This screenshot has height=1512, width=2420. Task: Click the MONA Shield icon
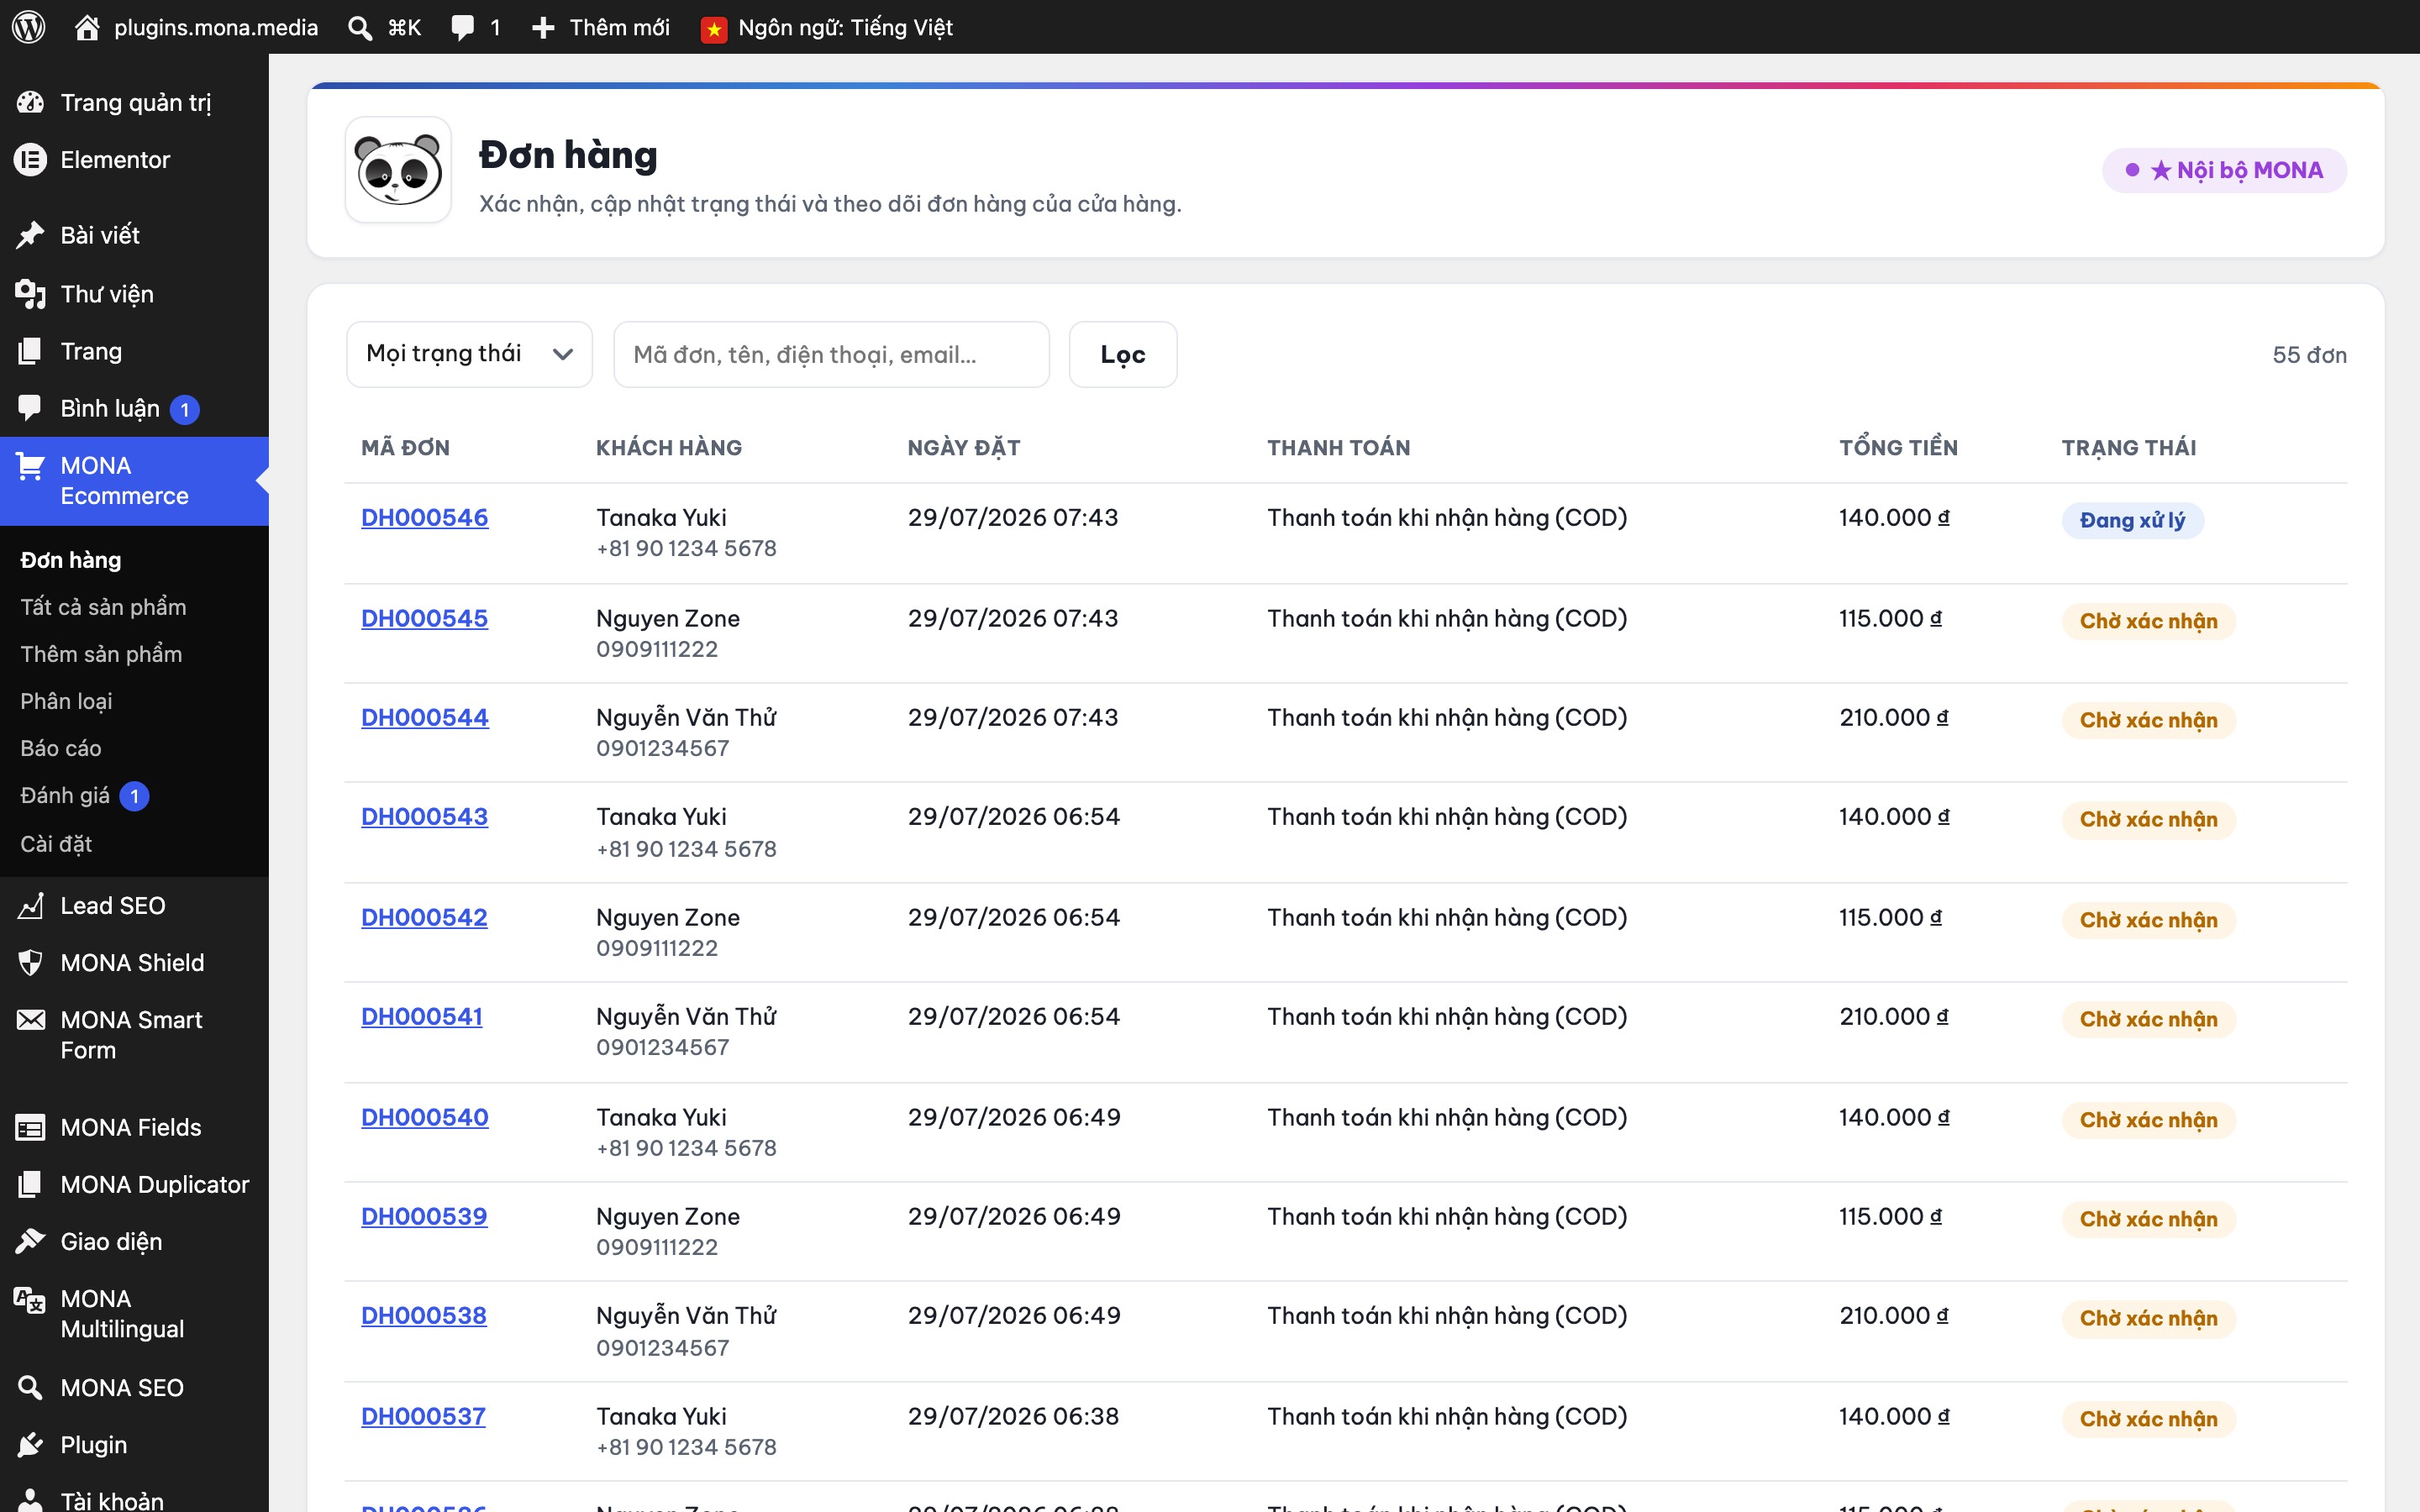30,963
